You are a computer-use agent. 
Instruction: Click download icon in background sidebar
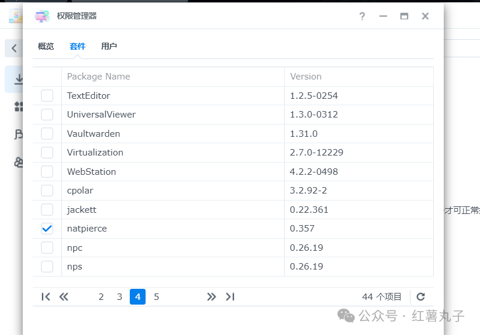pos(18,79)
